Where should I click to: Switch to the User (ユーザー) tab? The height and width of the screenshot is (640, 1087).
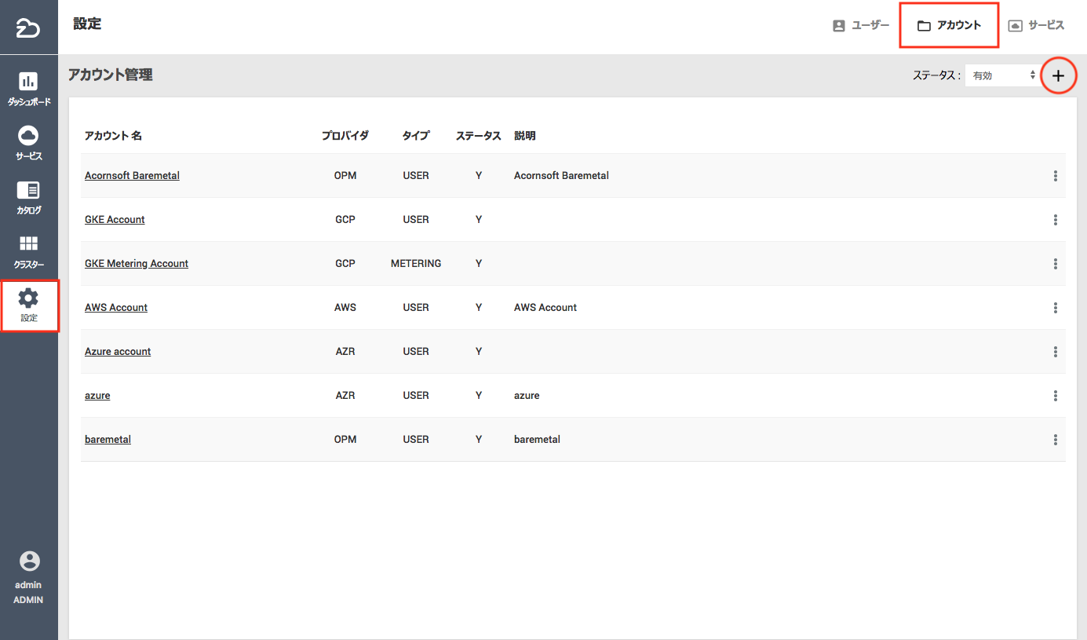pos(861,25)
